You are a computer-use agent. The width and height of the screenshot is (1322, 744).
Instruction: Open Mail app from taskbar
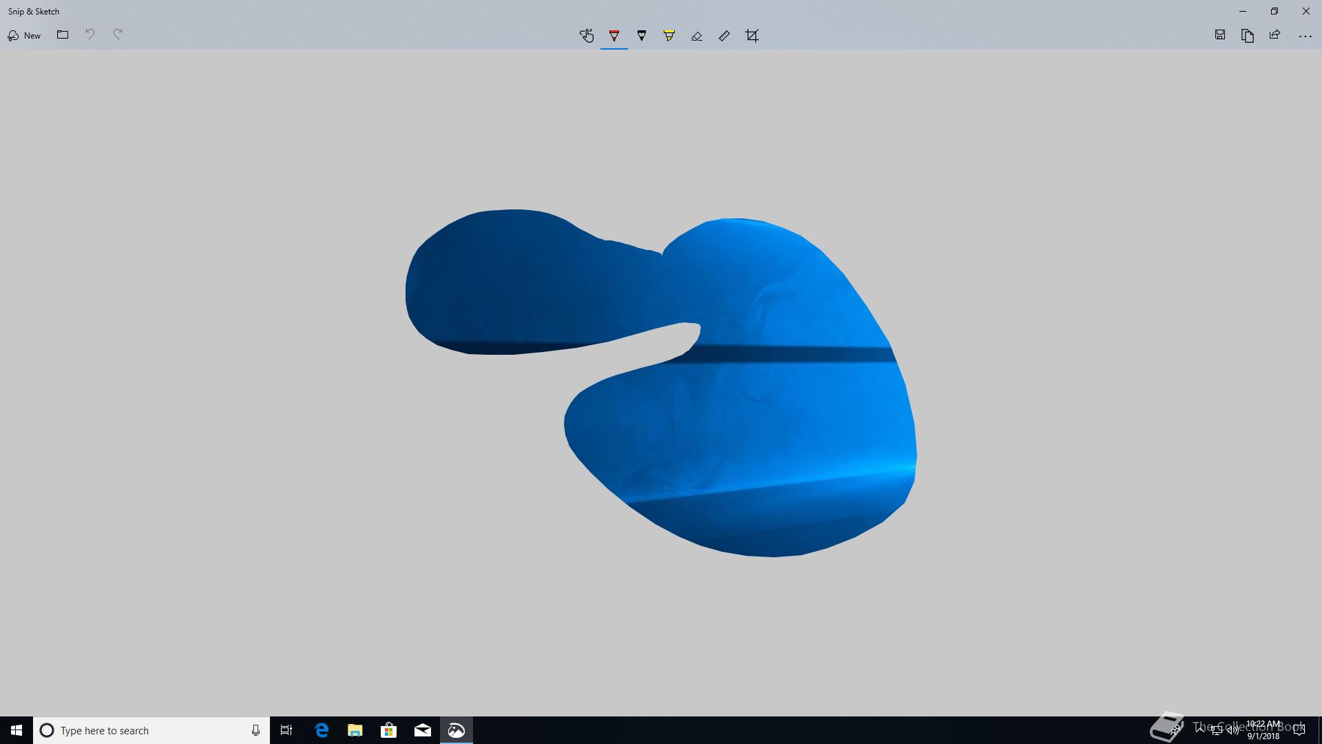[x=423, y=730]
